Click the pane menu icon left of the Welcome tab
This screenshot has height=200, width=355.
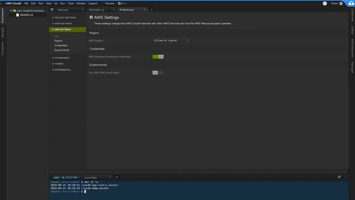pos(52,9)
